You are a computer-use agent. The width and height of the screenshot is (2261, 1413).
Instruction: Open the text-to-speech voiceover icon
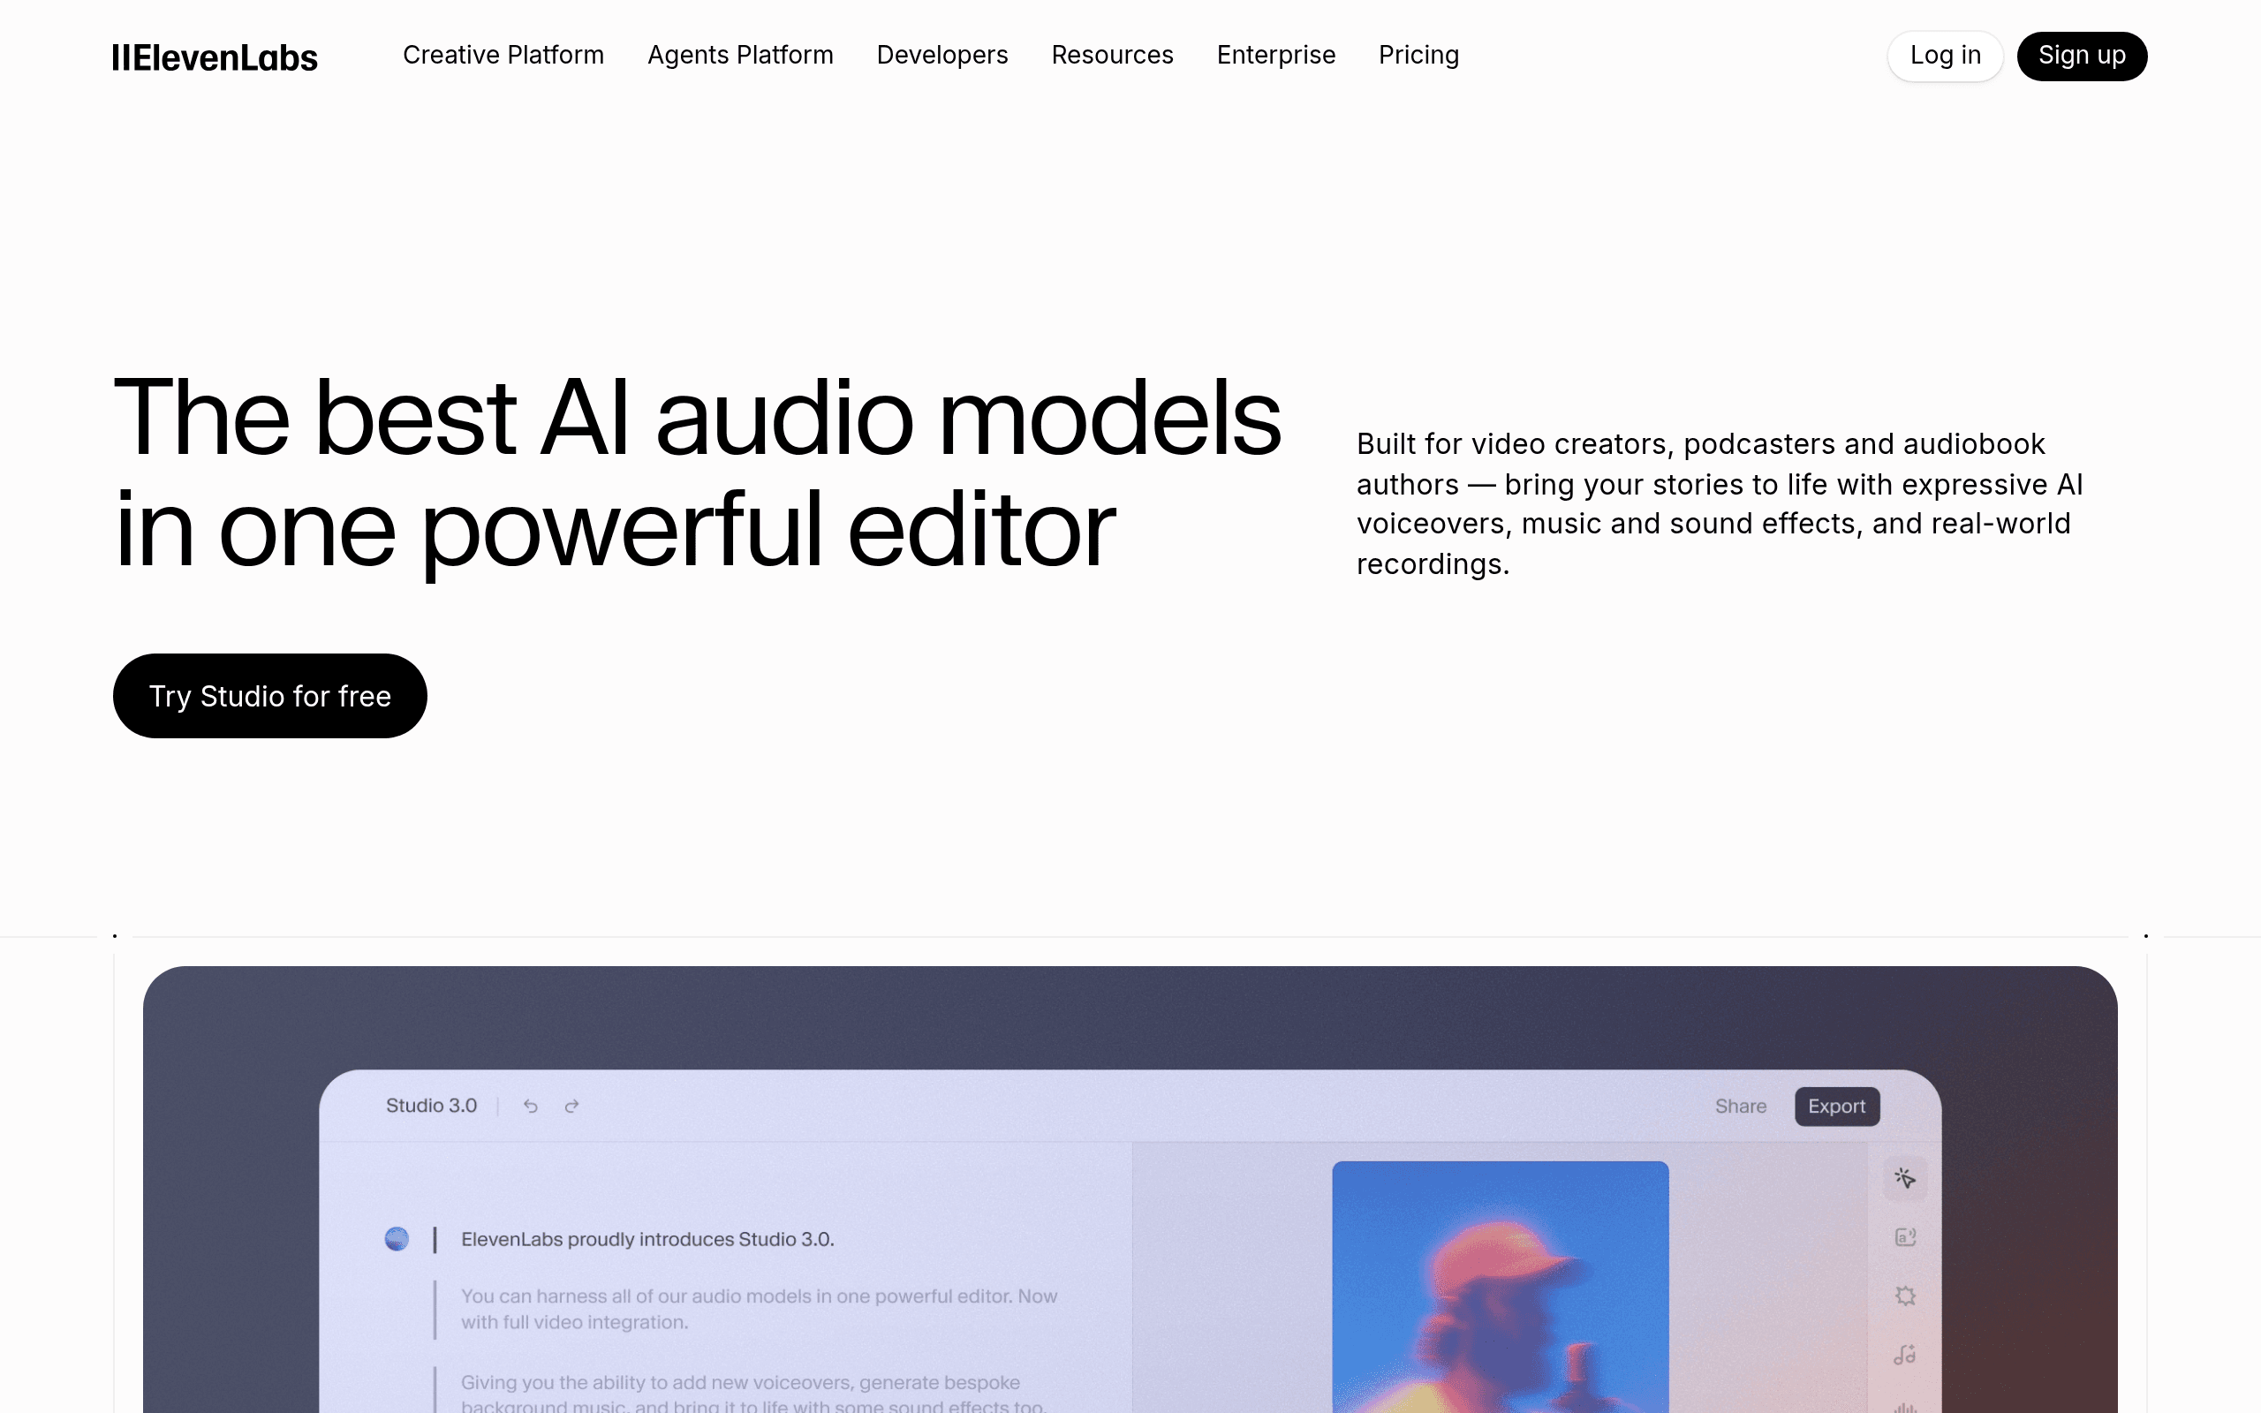[1905, 1237]
